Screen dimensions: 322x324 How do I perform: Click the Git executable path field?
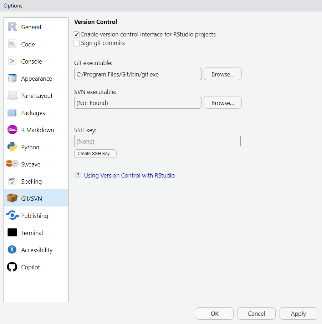[138, 74]
